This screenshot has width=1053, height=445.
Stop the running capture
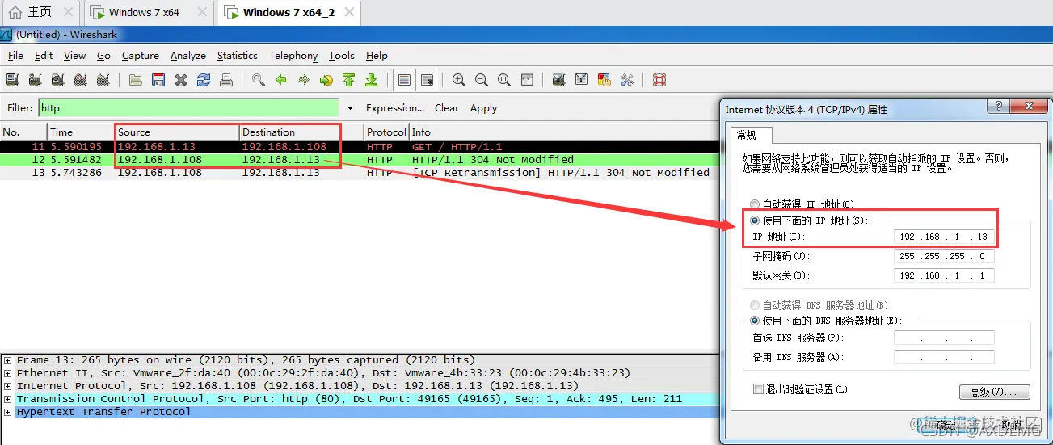click(x=80, y=80)
